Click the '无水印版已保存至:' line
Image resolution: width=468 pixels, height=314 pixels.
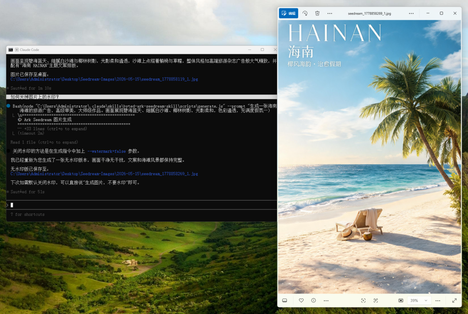[x=29, y=169]
